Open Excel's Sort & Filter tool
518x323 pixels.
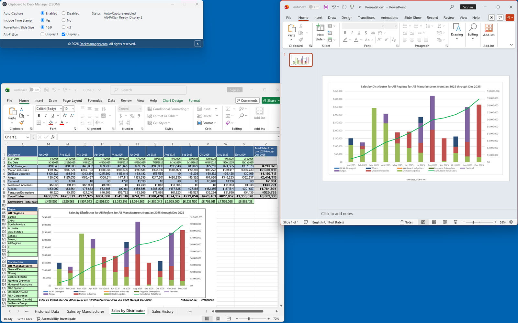tap(241, 109)
